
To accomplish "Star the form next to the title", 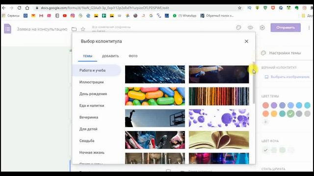I will (x=83, y=29).
